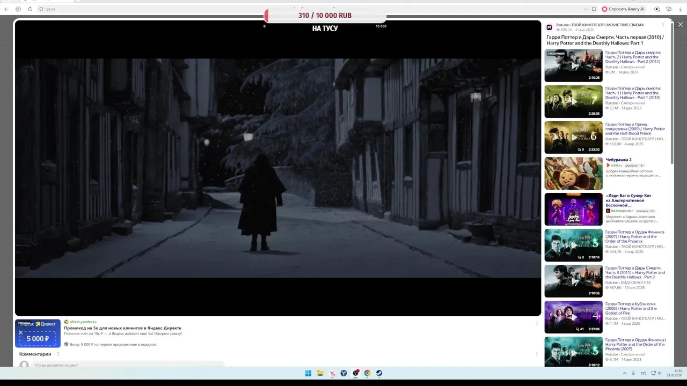Click the Яндекс Директ 5 000 ₽ ad banner
Viewport: 687px width, 386px height.
pyautogui.click(x=38, y=333)
